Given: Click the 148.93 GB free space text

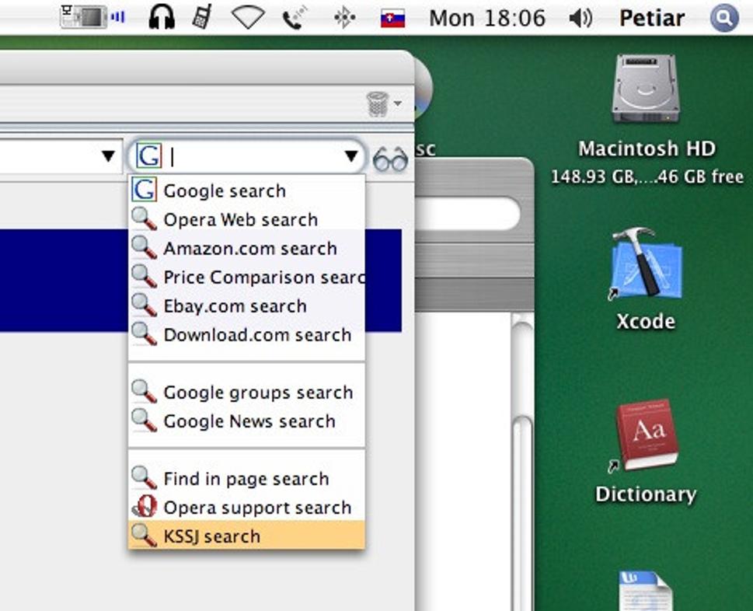Looking at the screenshot, I should pyautogui.click(x=647, y=176).
